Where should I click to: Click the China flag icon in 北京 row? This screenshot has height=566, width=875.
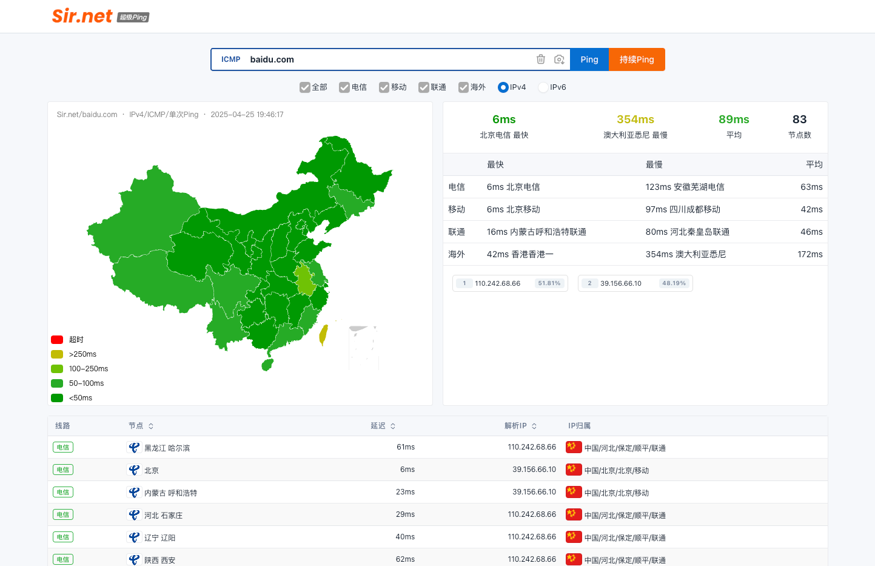574,470
